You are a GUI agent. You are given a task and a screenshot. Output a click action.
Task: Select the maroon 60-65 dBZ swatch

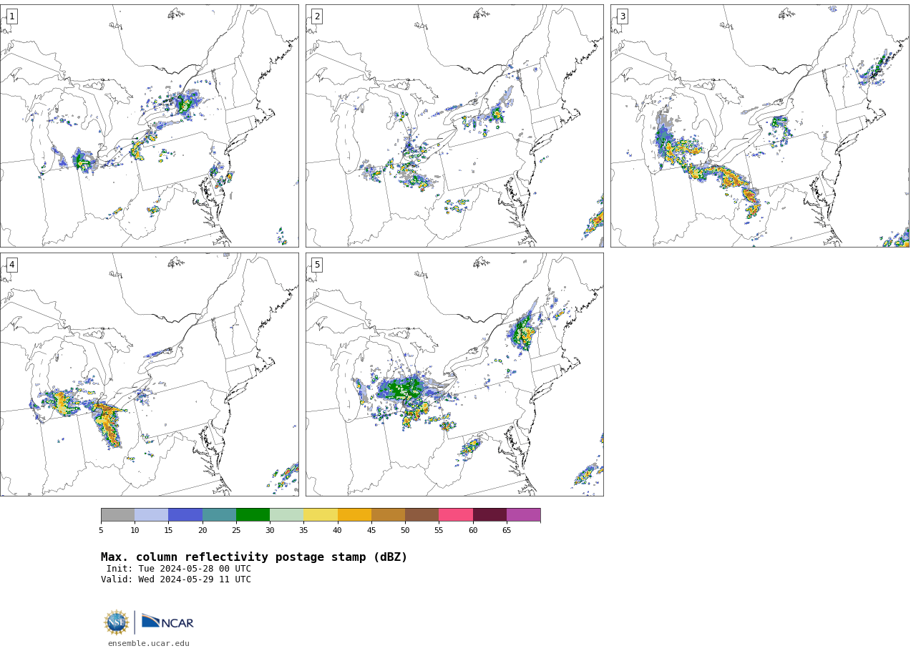(489, 515)
